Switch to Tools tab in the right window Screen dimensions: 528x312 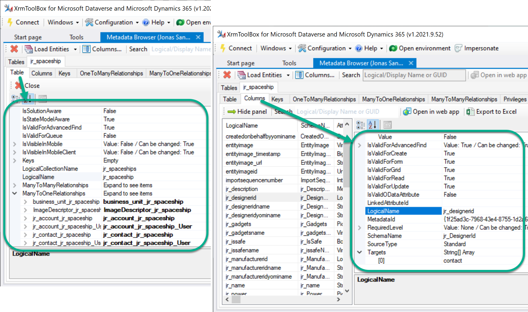point(289,63)
